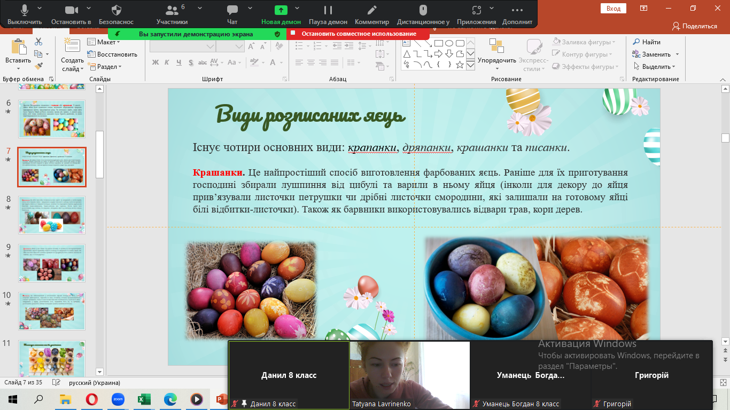Click the 'Данил 8 класс' participant tile

(x=289, y=375)
